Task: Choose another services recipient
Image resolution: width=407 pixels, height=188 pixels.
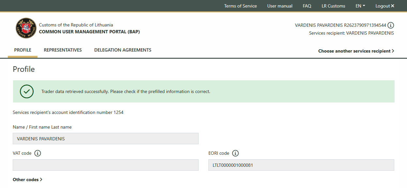Action: click(x=356, y=51)
